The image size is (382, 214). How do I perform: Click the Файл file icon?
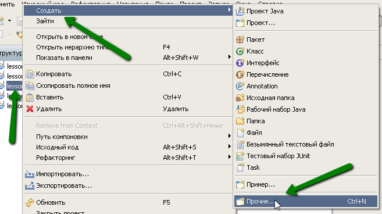[241, 133]
